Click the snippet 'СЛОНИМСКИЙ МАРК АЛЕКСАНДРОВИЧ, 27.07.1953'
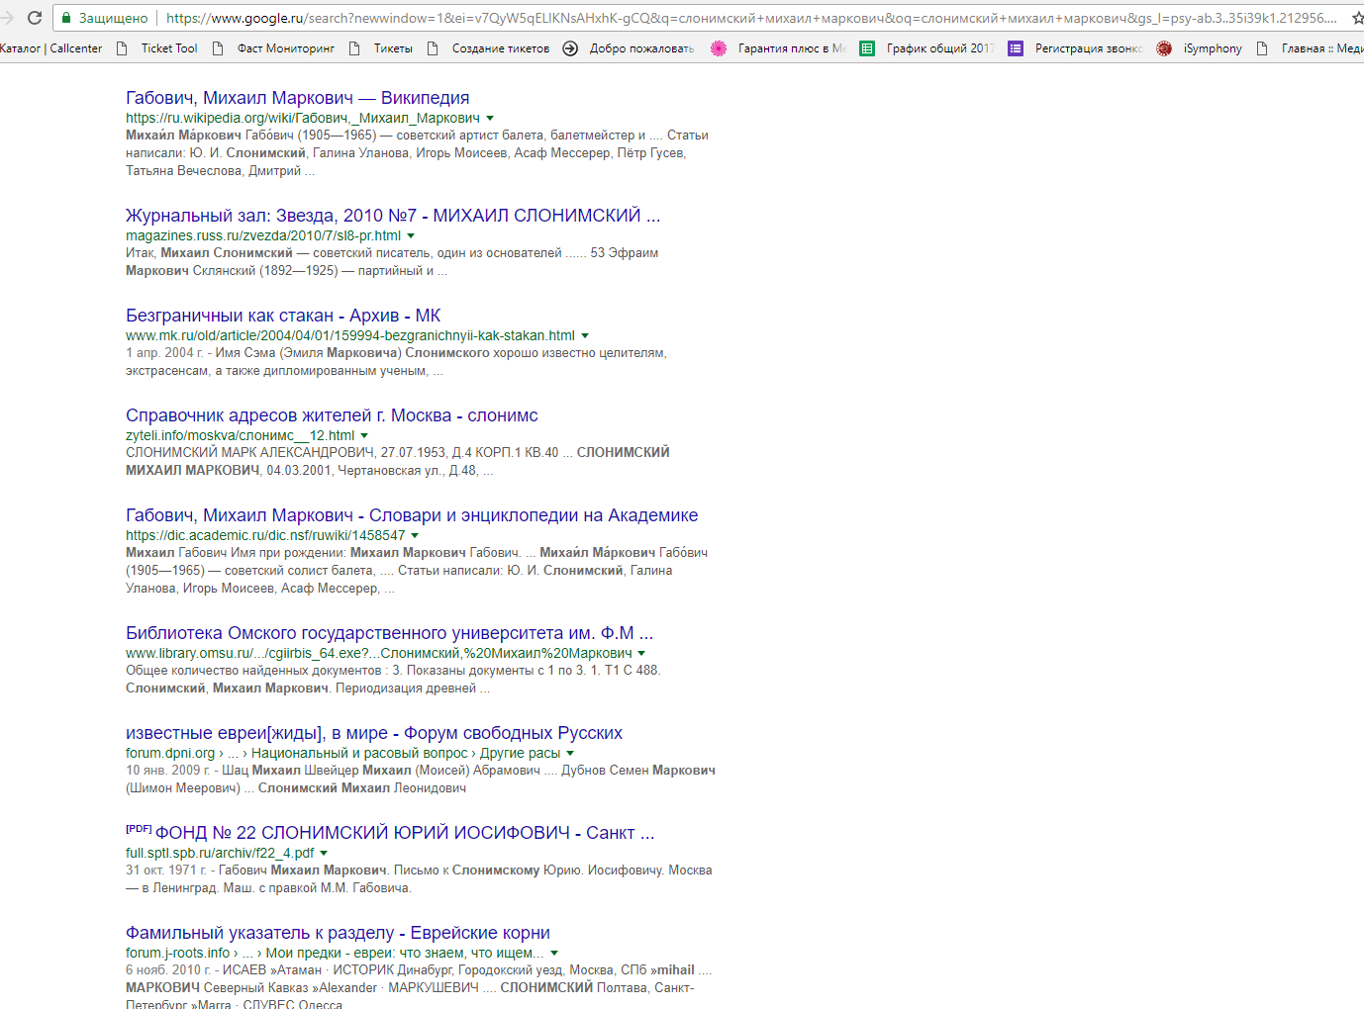 click(x=398, y=462)
